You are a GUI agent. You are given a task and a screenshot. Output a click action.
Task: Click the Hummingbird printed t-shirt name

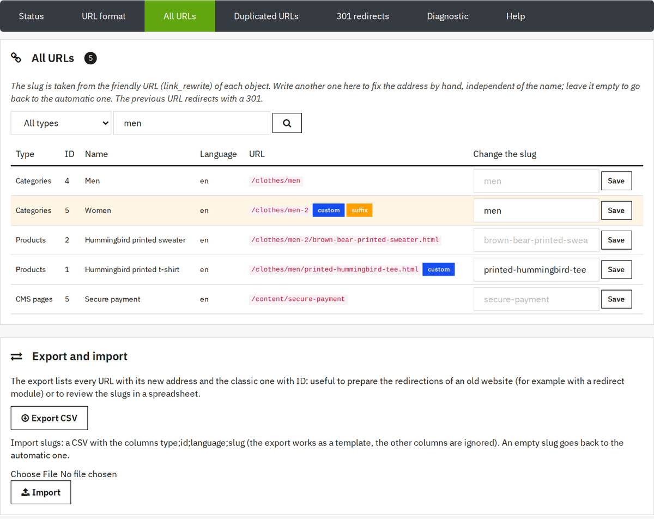[132, 269]
